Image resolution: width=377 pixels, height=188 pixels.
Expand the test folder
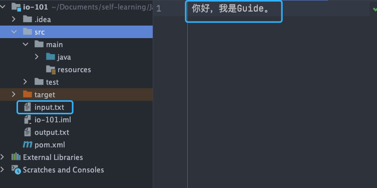pyautogui.click(x=25, y=82)
